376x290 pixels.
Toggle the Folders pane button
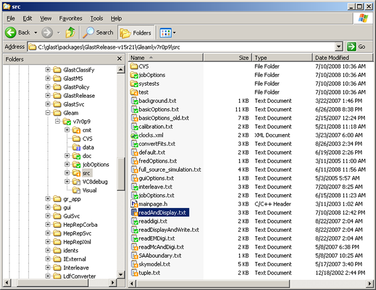pos(136,33)
